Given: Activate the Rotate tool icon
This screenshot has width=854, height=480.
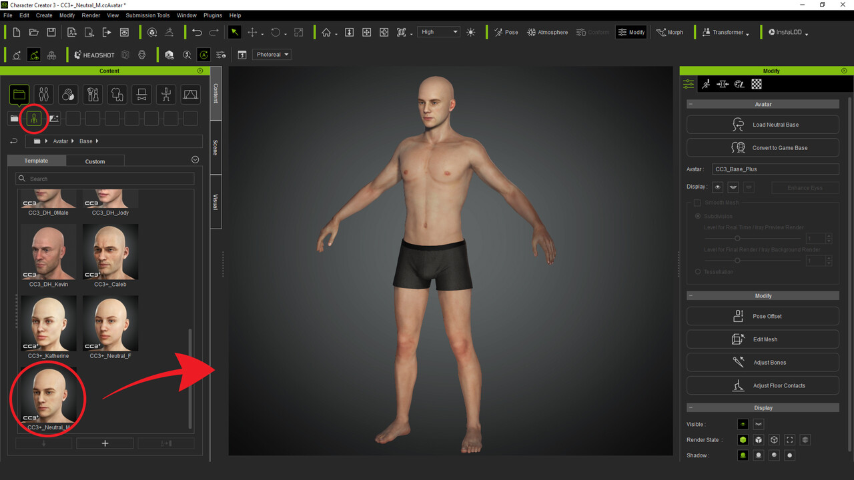Looking at the screenshot, I should click(275, 32).
